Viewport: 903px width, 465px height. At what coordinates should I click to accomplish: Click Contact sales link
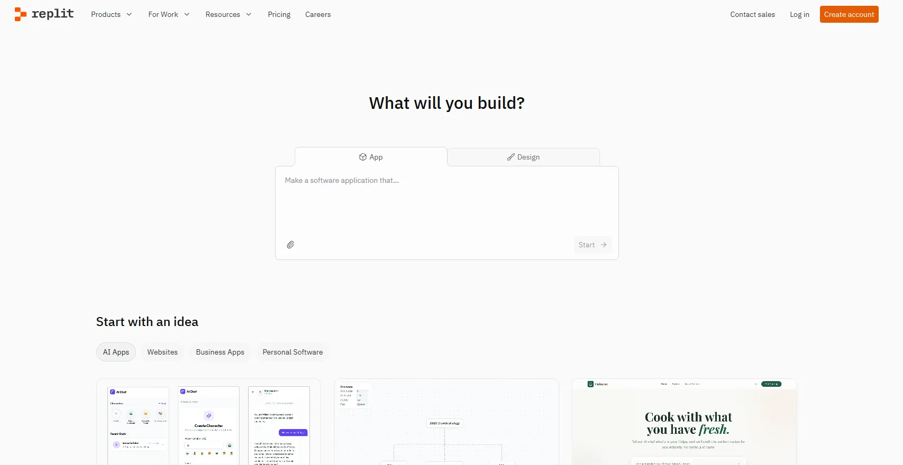point(752,14)
